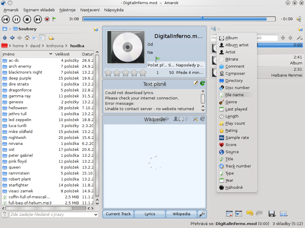Reload the Wikipedia applet
The width and height of the screenshot is (305, 228).
(x=203, y=119)
